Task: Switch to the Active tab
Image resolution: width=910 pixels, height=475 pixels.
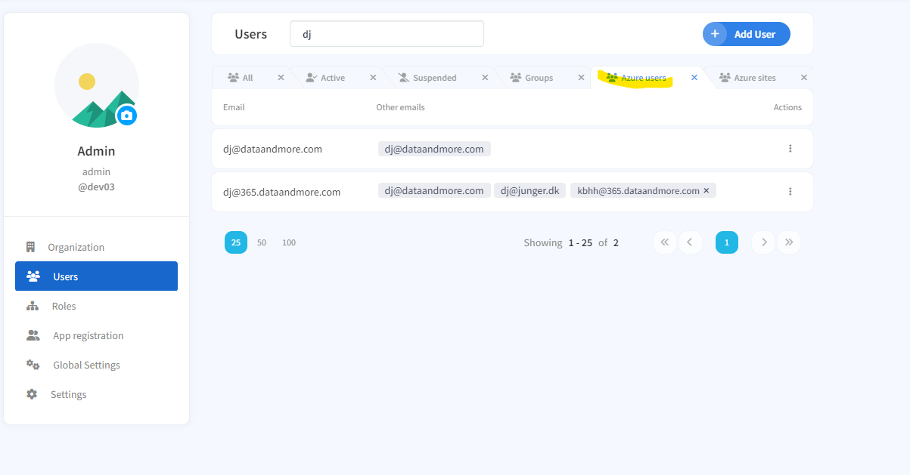Action: [x=332, y=78]
